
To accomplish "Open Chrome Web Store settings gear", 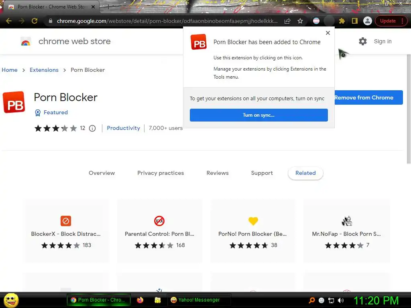I will pyautogui.click(x=363, y=41).
